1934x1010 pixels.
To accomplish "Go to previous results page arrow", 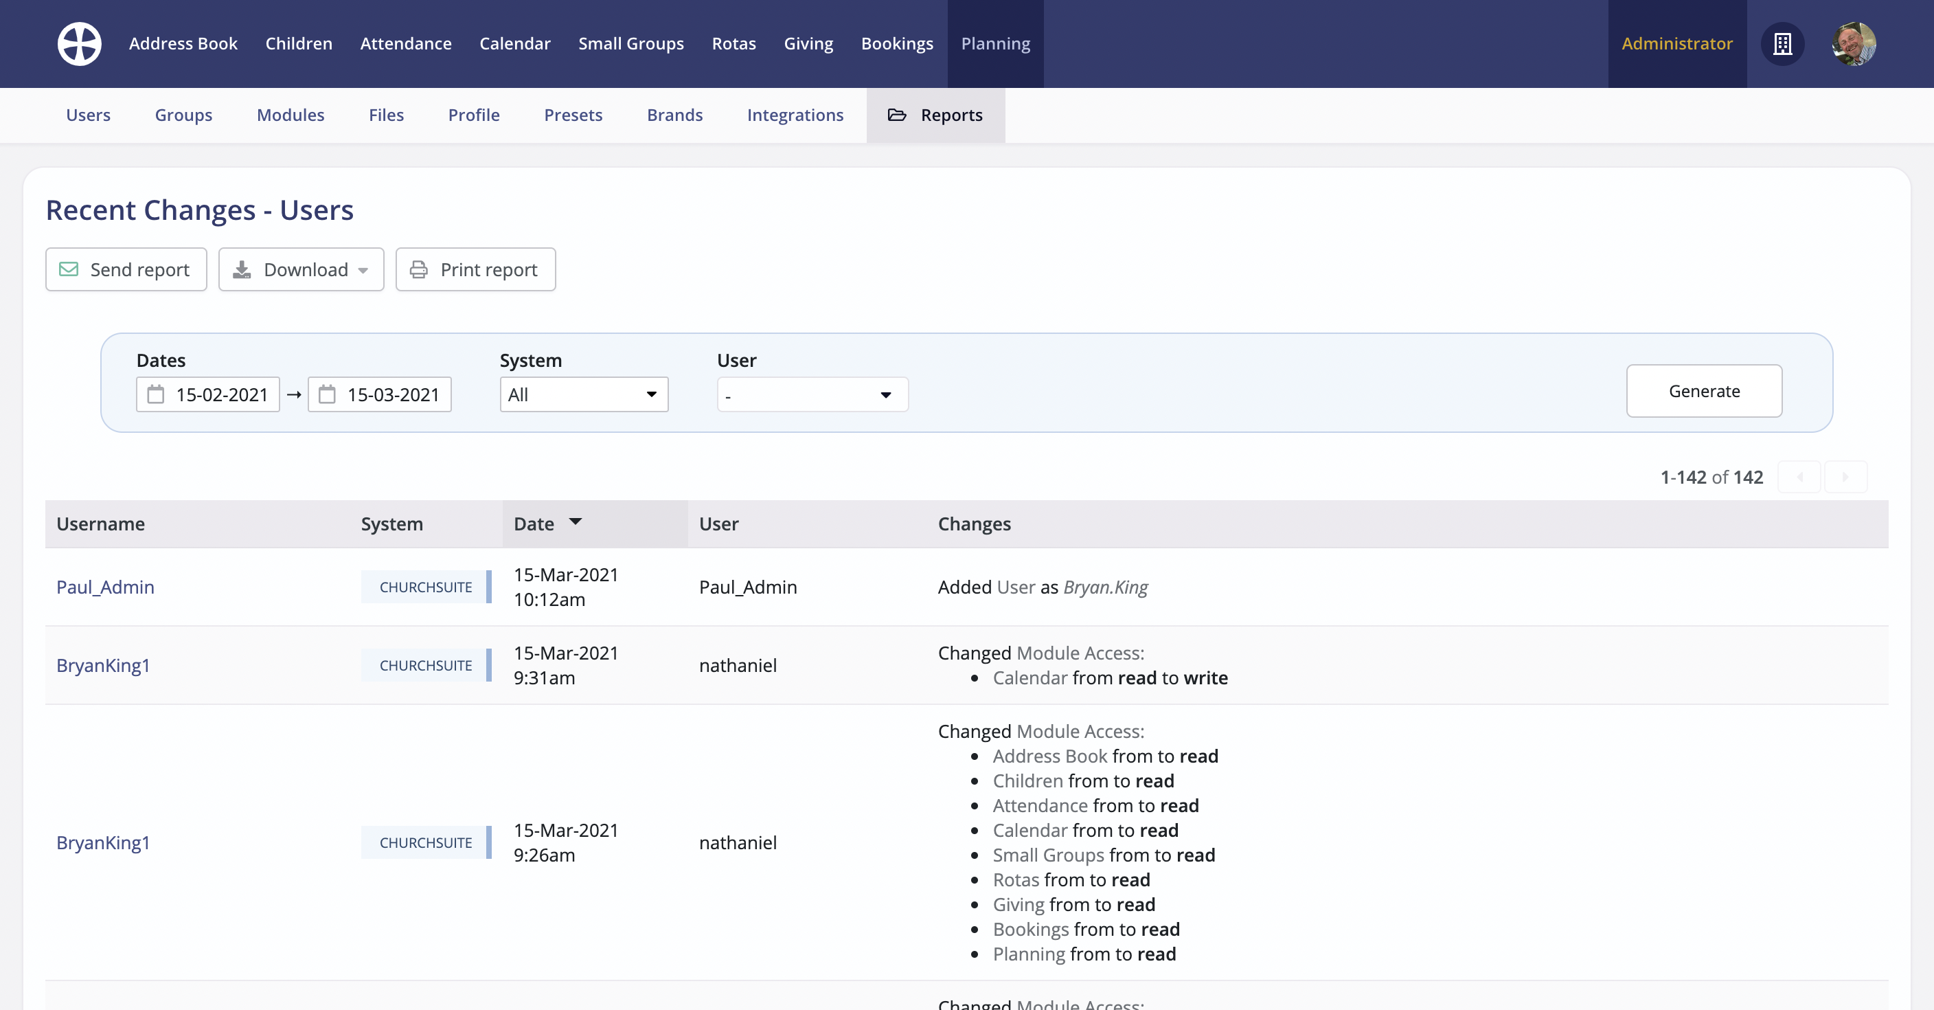I will point(1799,477).
